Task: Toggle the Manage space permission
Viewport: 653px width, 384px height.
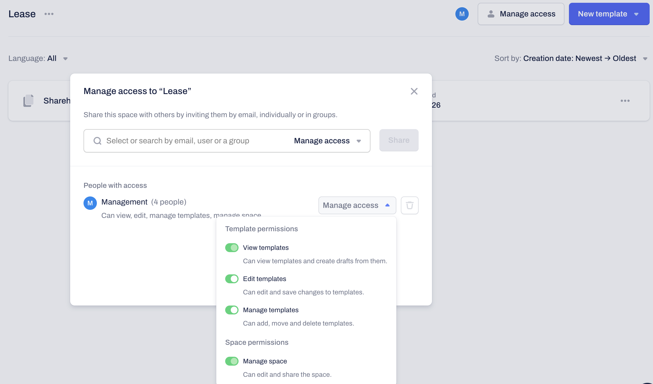Action: click(x=232, y=361)
